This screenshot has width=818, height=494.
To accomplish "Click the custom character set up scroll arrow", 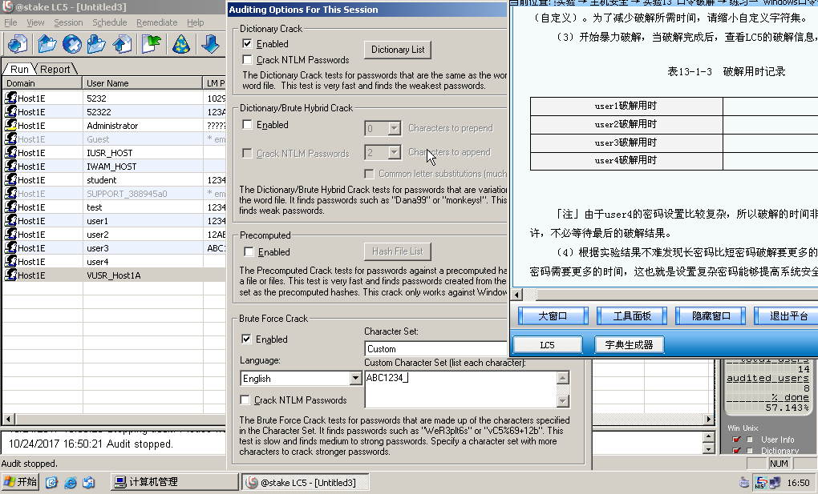I will point(563,378).
